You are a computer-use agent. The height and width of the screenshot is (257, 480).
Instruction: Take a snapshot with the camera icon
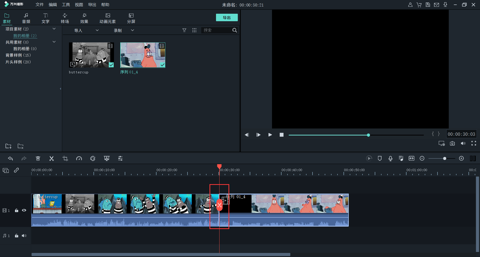pyautogui.click(x=452, y=143)
